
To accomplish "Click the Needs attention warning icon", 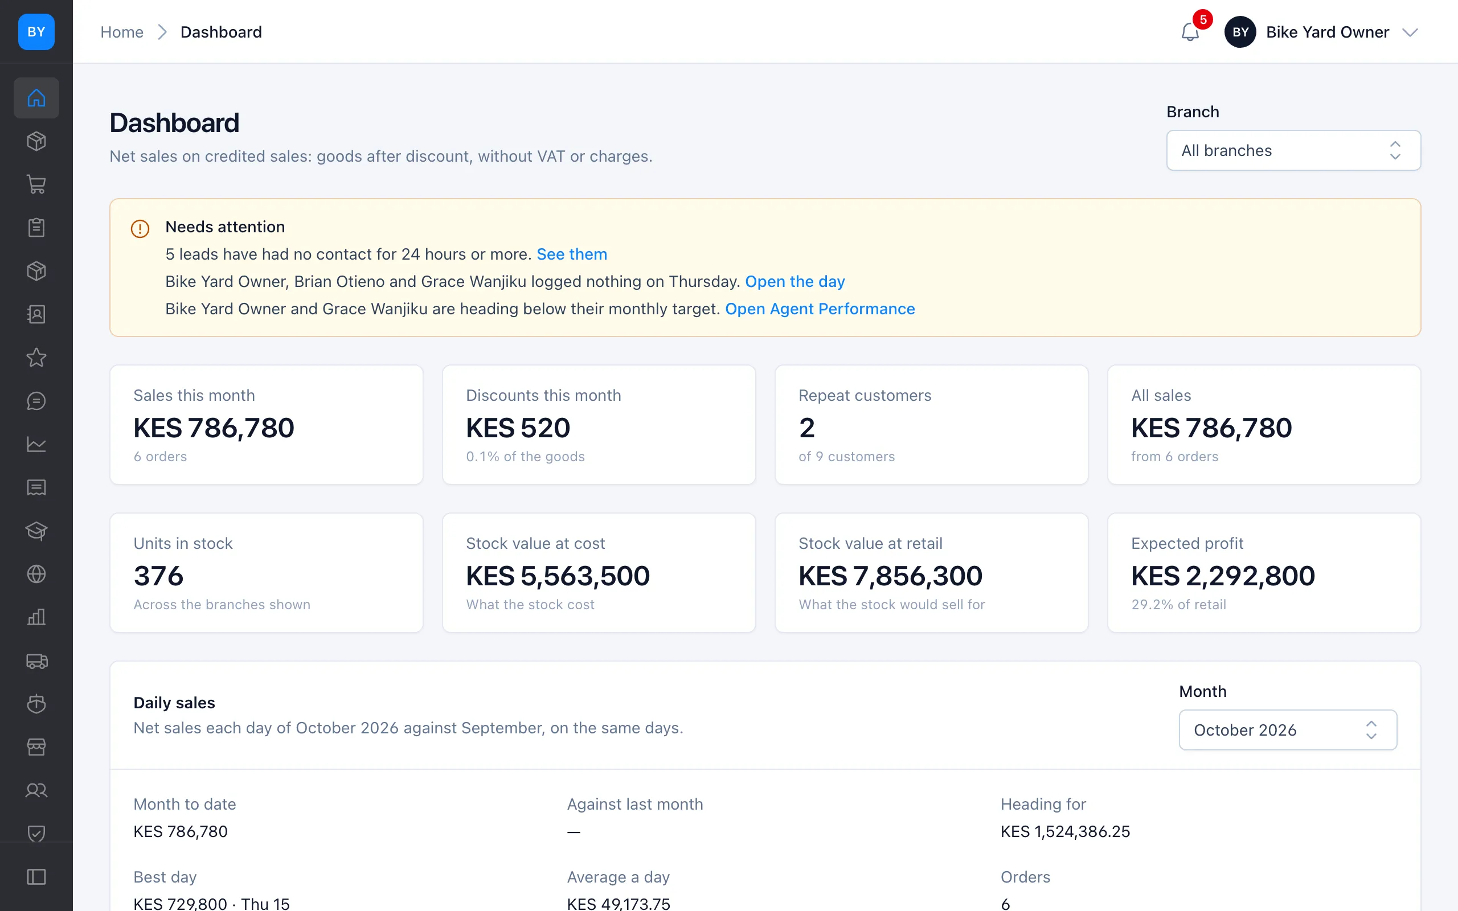I will pyautogui.click(x=140, y=229).
